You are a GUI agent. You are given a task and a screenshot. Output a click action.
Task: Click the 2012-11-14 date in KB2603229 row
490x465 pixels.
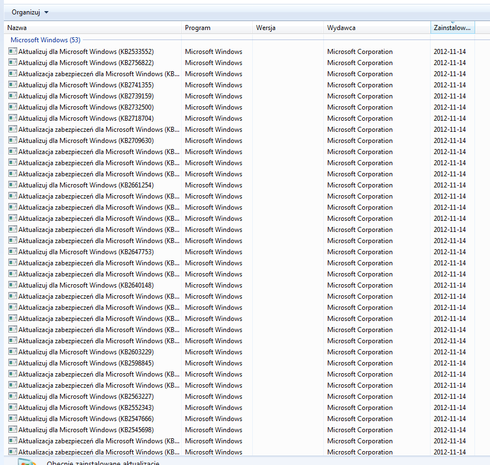coord(449,352)
